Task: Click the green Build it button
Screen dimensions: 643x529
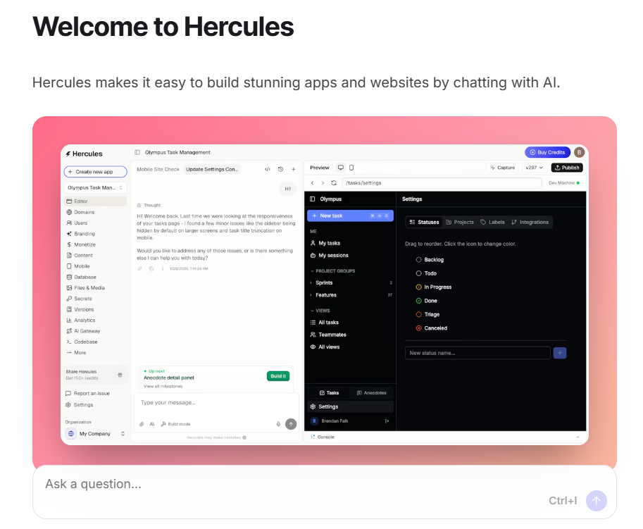Action: [x=278, y=376]
